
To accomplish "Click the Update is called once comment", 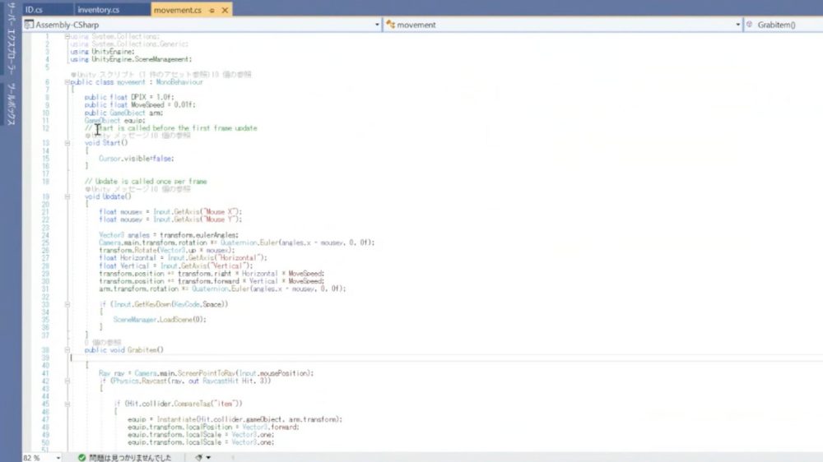I will 146,182.
